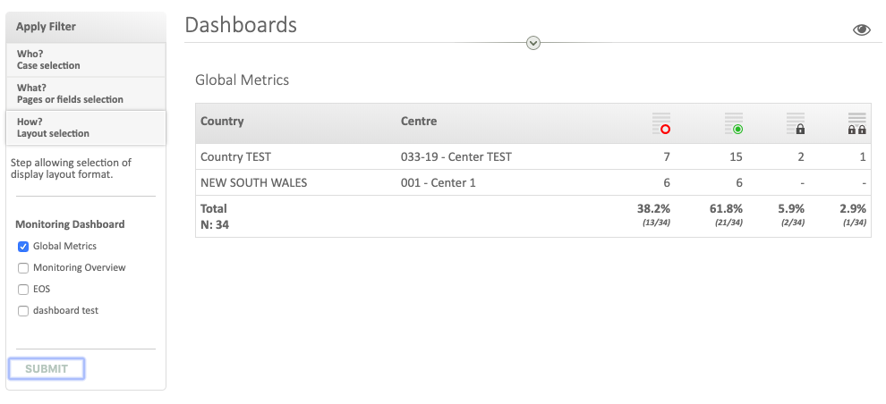Click the NEW SOUTH WALES row
This screenshot has height=404, width=886.
click(253, 183)
